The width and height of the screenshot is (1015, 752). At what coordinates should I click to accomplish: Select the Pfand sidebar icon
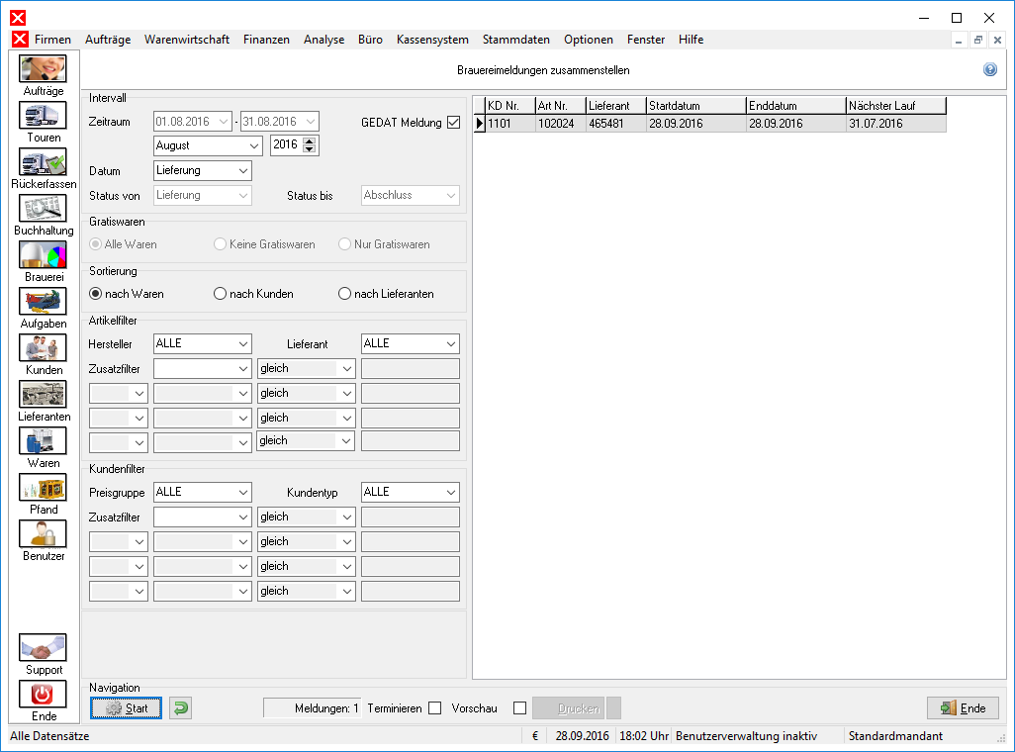[43, 488]
